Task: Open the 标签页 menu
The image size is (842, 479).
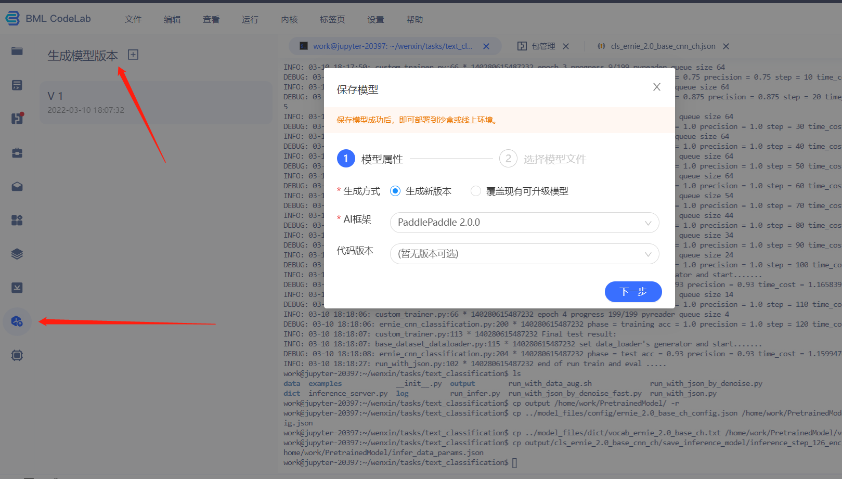Action: 332,19
